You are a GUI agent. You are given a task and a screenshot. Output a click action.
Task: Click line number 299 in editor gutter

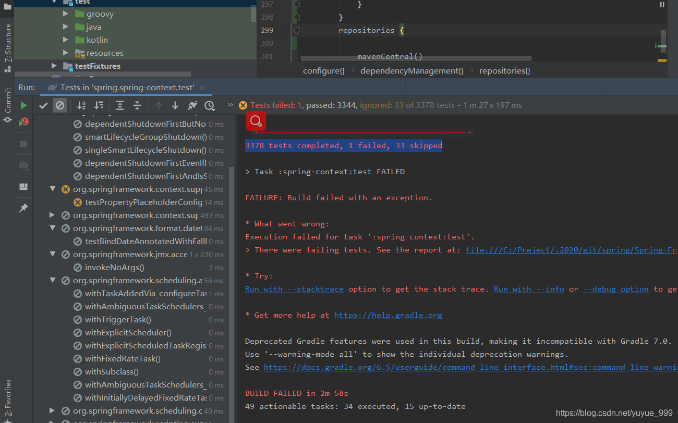click(x=267, y=30)
